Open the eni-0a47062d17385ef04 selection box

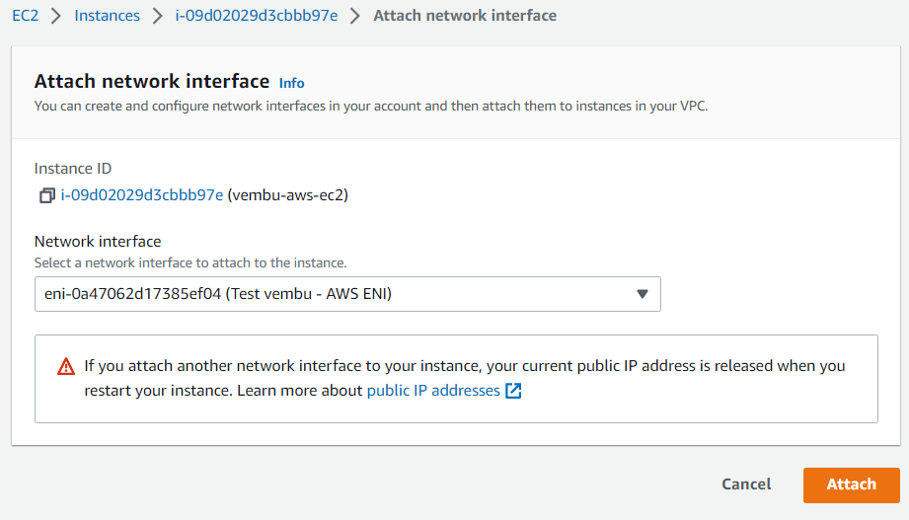[x=347, y=294]
